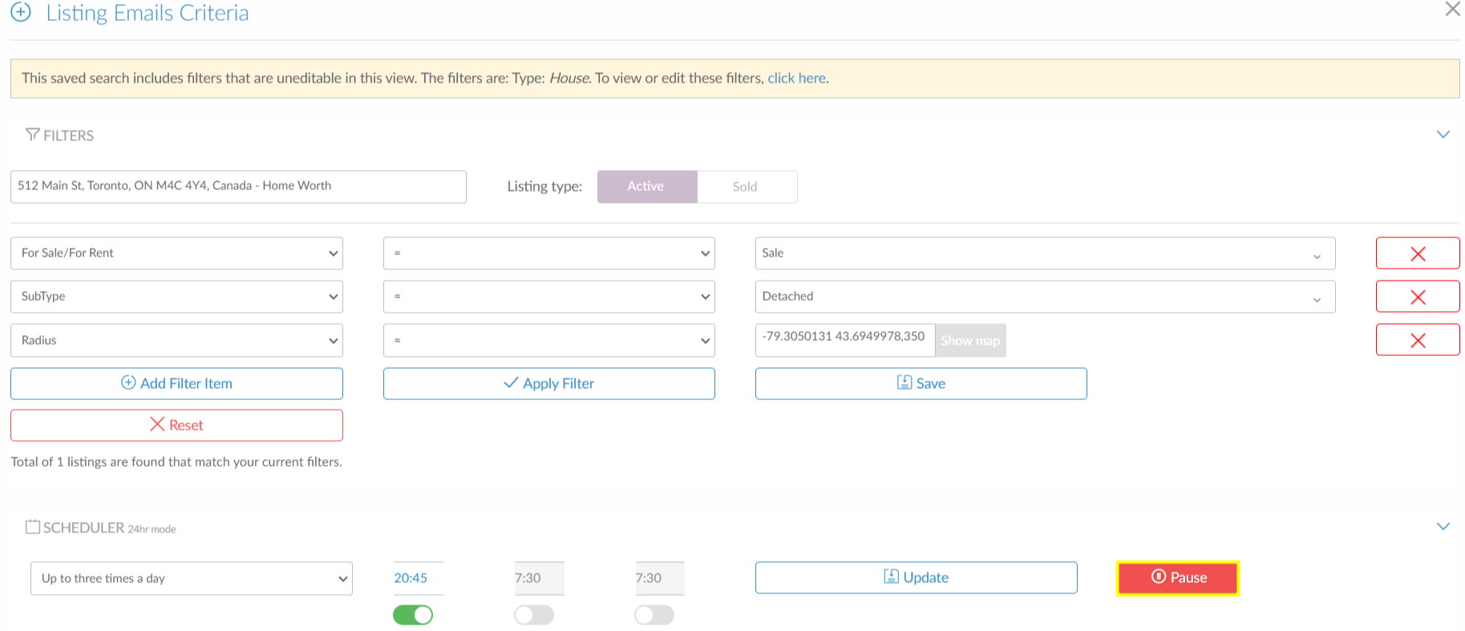Pause the listing emails

[1178, 577]
